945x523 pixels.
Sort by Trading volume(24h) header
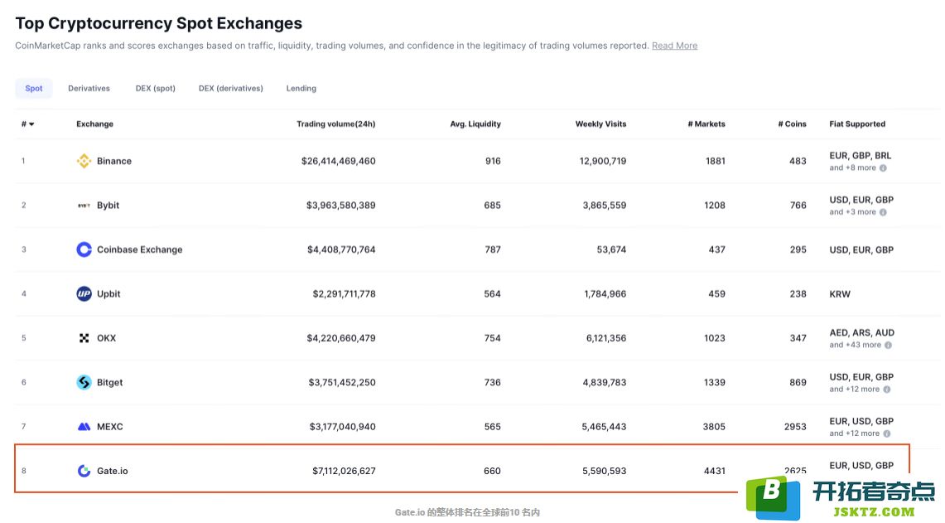point(335,123)
